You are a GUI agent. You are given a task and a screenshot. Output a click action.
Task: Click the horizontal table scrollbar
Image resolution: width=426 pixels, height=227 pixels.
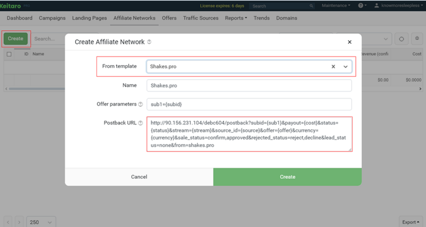[36, 89]
